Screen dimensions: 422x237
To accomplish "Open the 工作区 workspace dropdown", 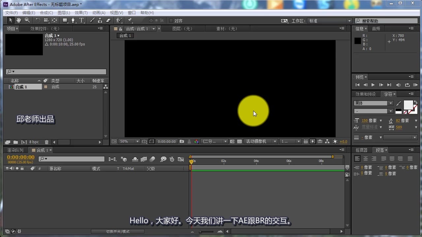I will click(x=330, y=21).
